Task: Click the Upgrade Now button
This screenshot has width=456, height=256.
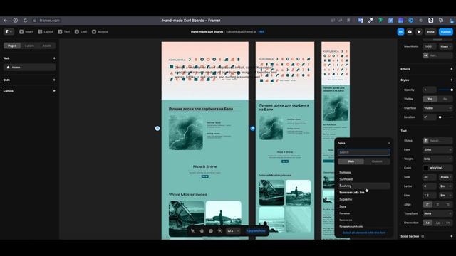Action: [x=256, y=230]
